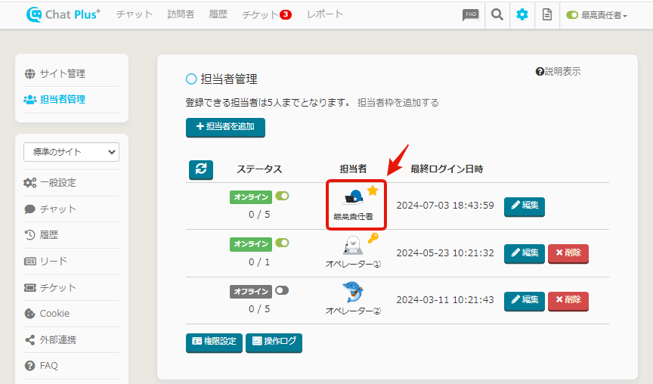Click the FAQ speech bubble icon in header
Screen dimensions: 653x384
pyautogui.click(x=470, y=14)
